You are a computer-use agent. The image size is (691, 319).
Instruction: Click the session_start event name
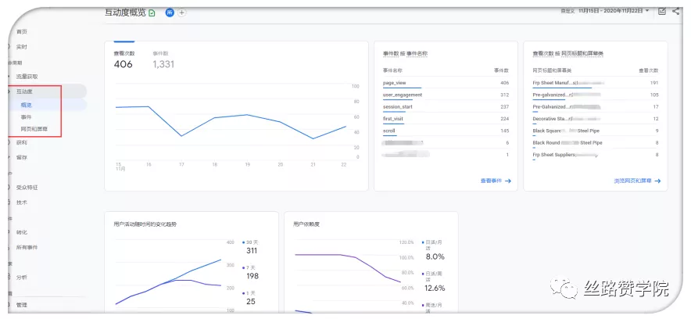(x=398, y=106)
